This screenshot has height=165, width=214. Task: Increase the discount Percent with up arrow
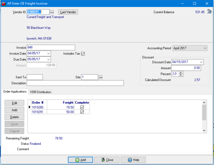click(181, 73)
